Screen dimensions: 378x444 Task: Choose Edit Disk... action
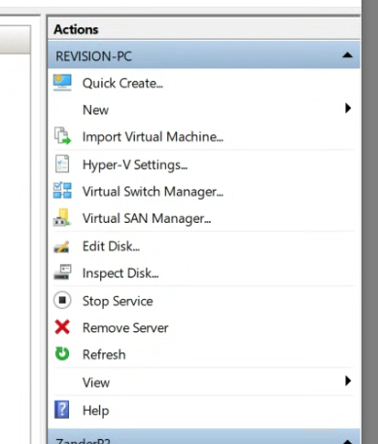111,246
